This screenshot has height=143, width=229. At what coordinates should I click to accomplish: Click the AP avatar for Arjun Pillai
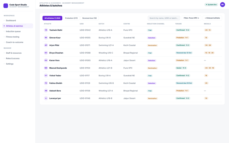pyautogui.click(x=46, y=45)
